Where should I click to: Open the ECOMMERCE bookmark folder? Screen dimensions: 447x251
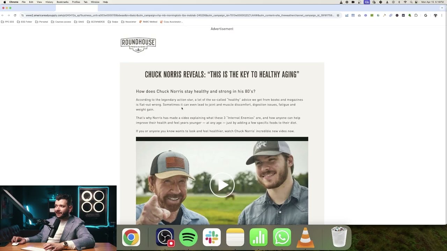96,22
